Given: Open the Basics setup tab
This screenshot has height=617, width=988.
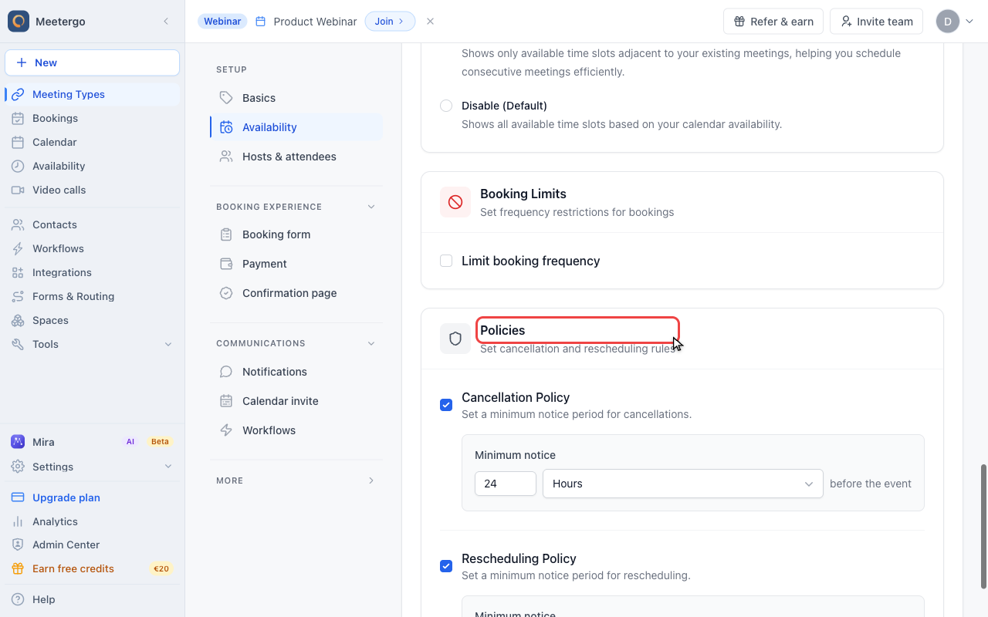Looking at the screenshot, I should click(x=296, y=98).
